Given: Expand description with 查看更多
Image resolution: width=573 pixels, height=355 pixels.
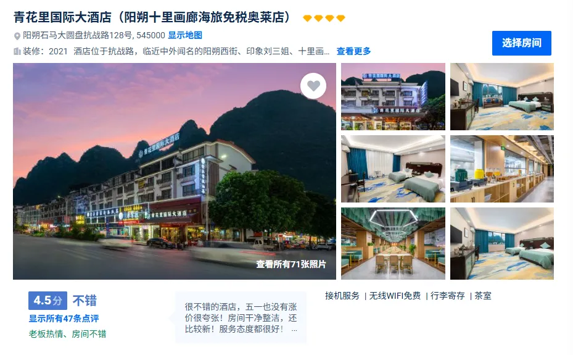Looking at the screenshot, I should pos(353,51).
